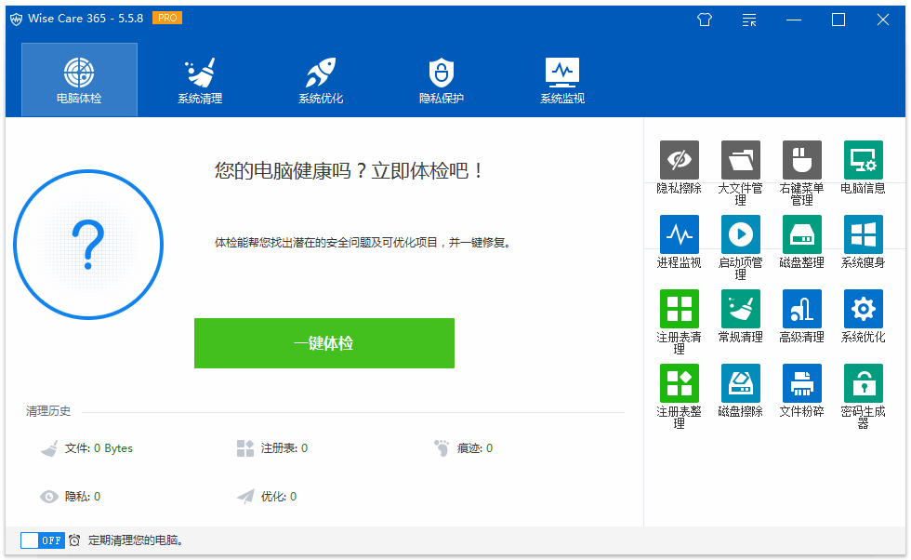Launch the 磁盘整理 disk defrag tool
This screenshot has width=911, height=560.
click(801, 235)
